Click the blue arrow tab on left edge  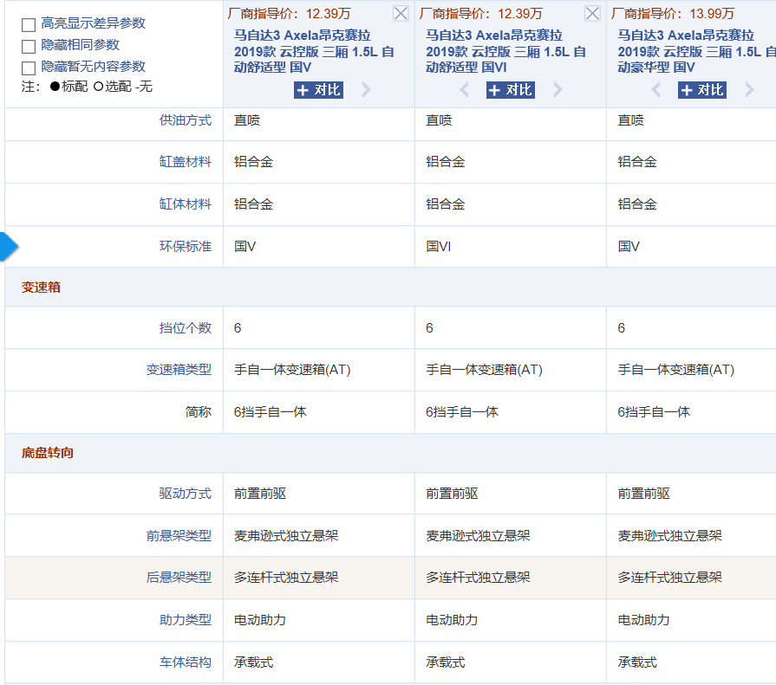(x=7, y=245)
